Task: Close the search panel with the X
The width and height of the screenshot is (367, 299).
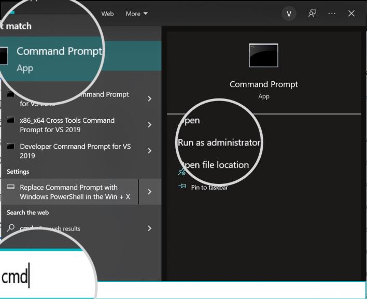Action: click(x=351, y=14)
